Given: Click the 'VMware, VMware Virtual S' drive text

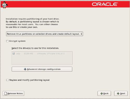Looking at the screenshot, I should click(51, 54).
